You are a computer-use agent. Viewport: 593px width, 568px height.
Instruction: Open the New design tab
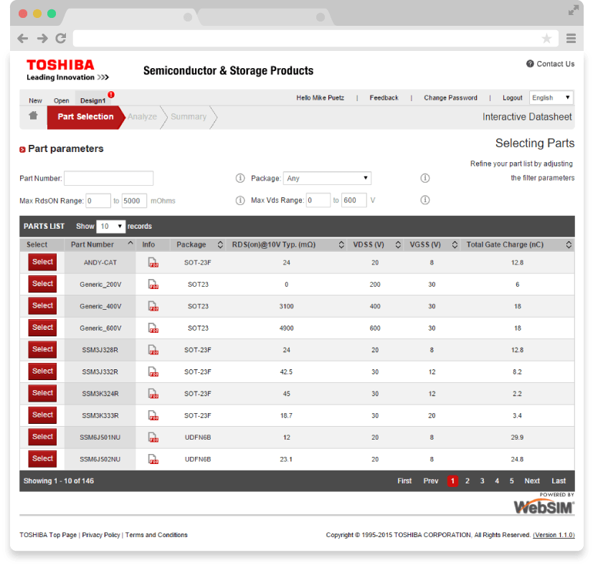pyautogui.click(x=35, y=100)
